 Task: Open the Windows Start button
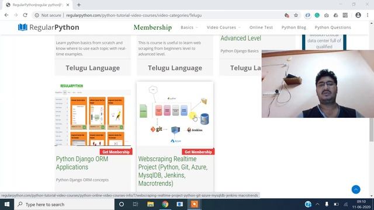[x=7, y=204]
